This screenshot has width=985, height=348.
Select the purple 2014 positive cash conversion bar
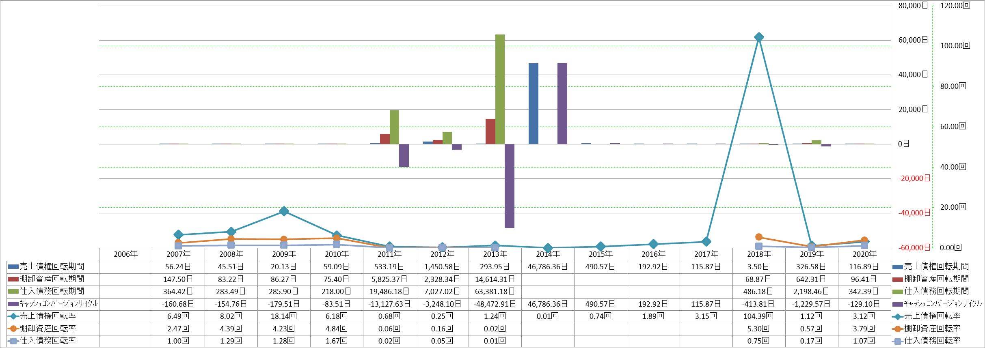[x=562, y=103]
